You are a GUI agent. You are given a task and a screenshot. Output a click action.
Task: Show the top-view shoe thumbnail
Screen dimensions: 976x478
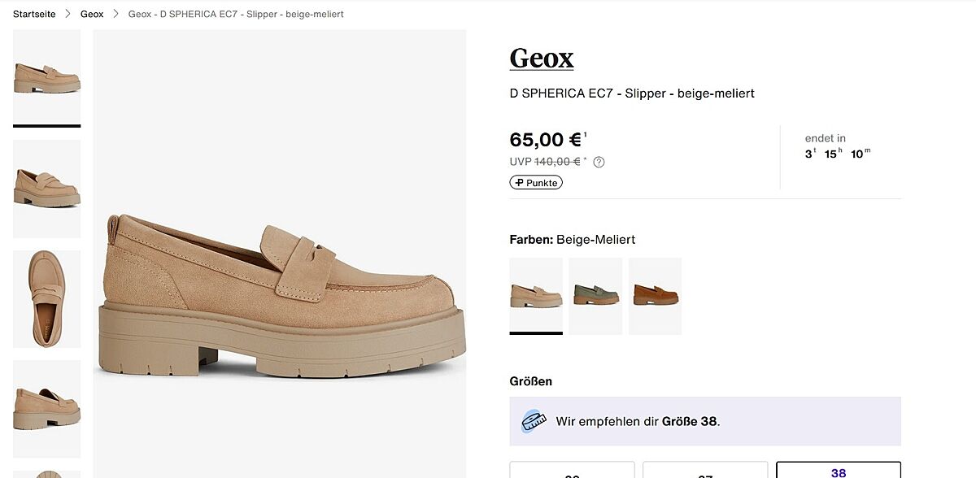tap(47, 298)
